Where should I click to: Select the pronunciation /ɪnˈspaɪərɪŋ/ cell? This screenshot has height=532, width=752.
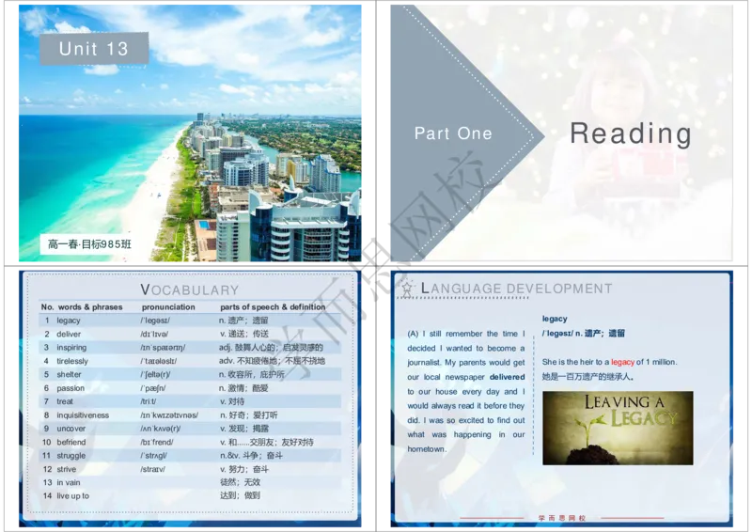[x=163, y=348]
